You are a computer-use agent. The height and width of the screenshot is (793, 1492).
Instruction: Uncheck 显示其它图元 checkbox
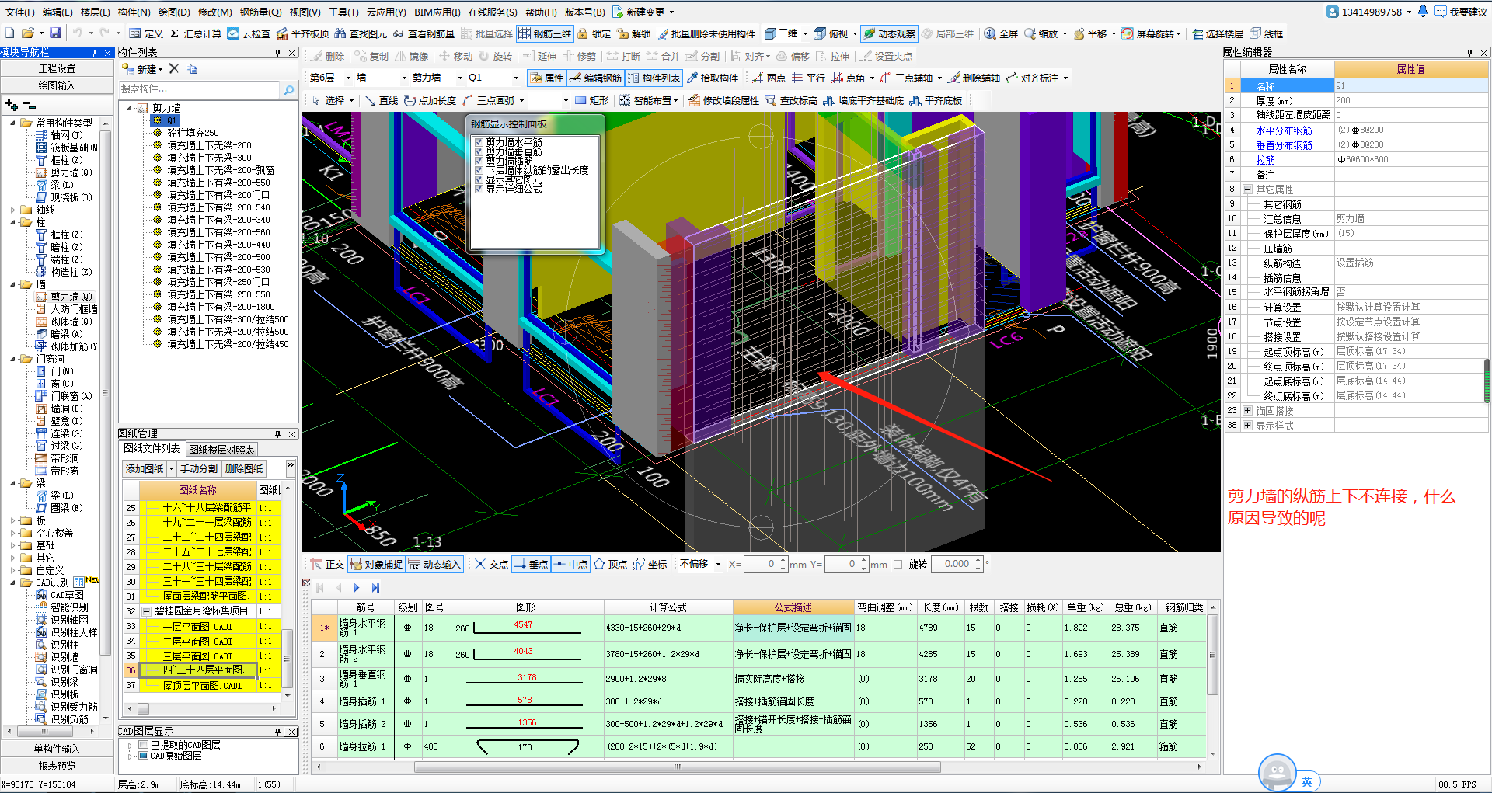479,179
